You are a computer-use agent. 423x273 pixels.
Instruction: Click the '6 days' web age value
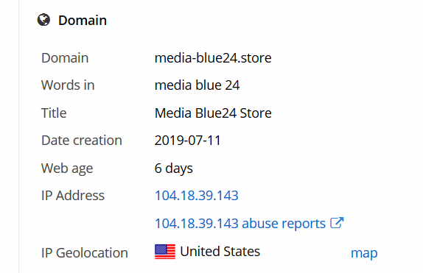click(x=174, y=169)
